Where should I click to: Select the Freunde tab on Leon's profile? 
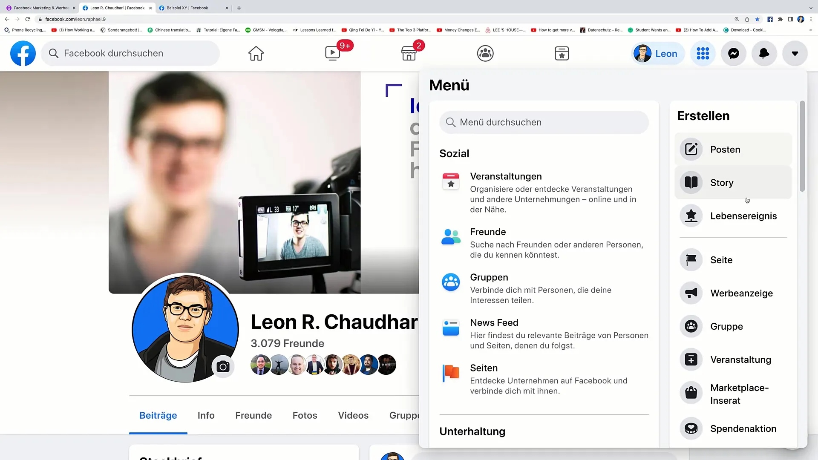click(253, 416)
